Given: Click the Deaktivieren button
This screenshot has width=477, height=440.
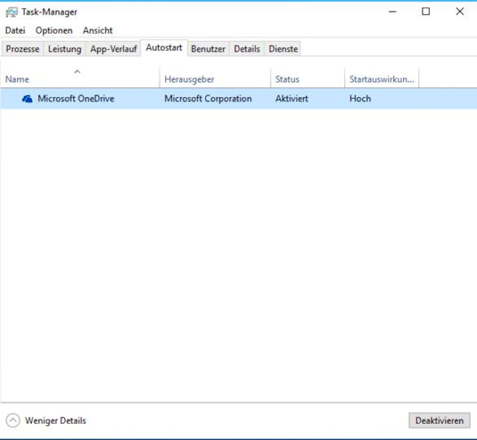Looking at the screenshot, I should pyautogui.click(x=439, y=420).
